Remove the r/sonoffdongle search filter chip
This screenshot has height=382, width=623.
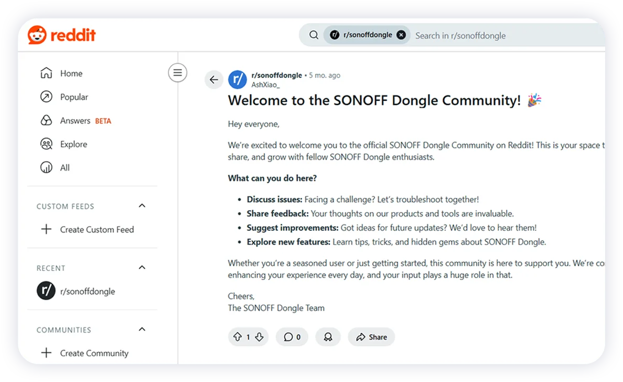(401, 35)
